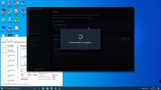
Task: Open PSID Revert in Magician sidebar
Action: click(33, 43)
